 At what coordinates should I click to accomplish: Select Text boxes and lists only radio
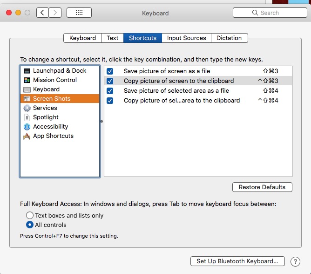click(x=29, y=215)
